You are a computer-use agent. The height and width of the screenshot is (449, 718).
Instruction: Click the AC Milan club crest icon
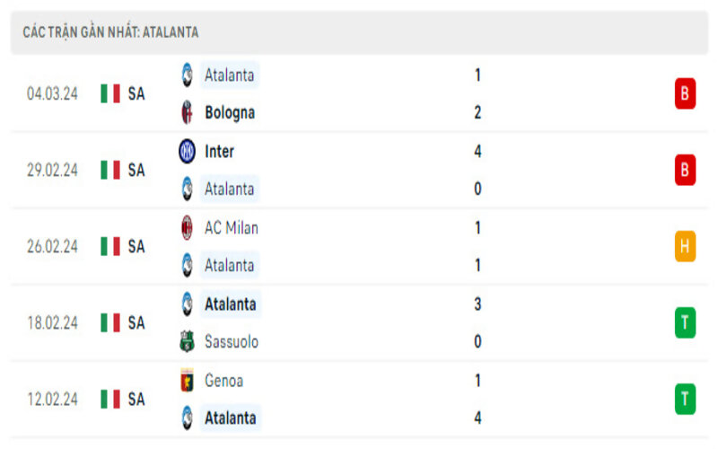(187, 228)
